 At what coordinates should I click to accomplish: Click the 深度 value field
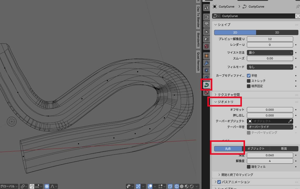(x=270, y=155)
